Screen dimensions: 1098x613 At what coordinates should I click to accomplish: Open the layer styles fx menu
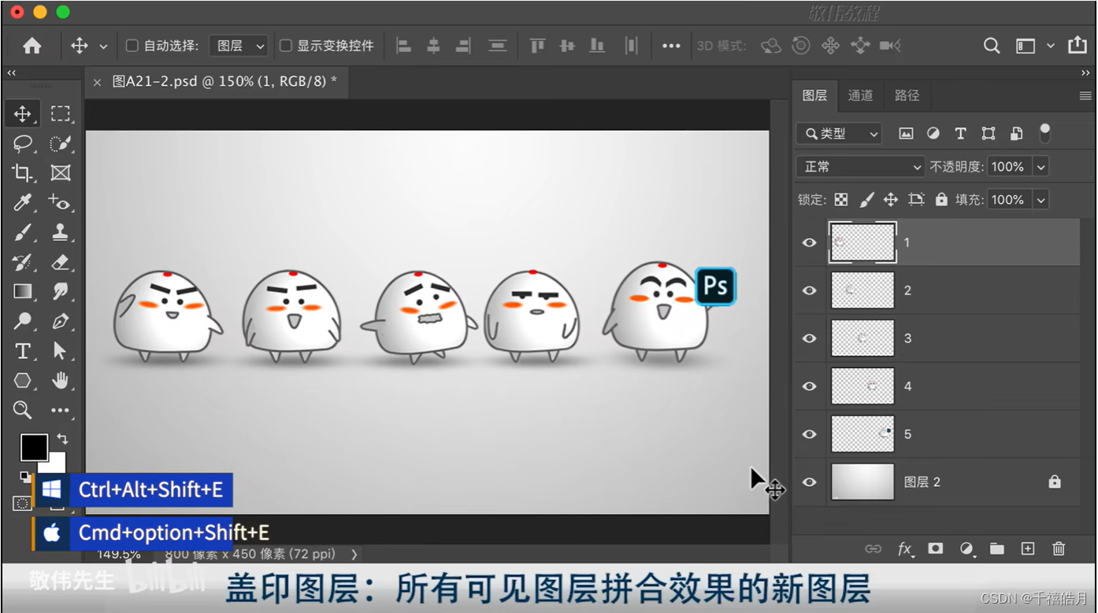click(x=905, y=548)
